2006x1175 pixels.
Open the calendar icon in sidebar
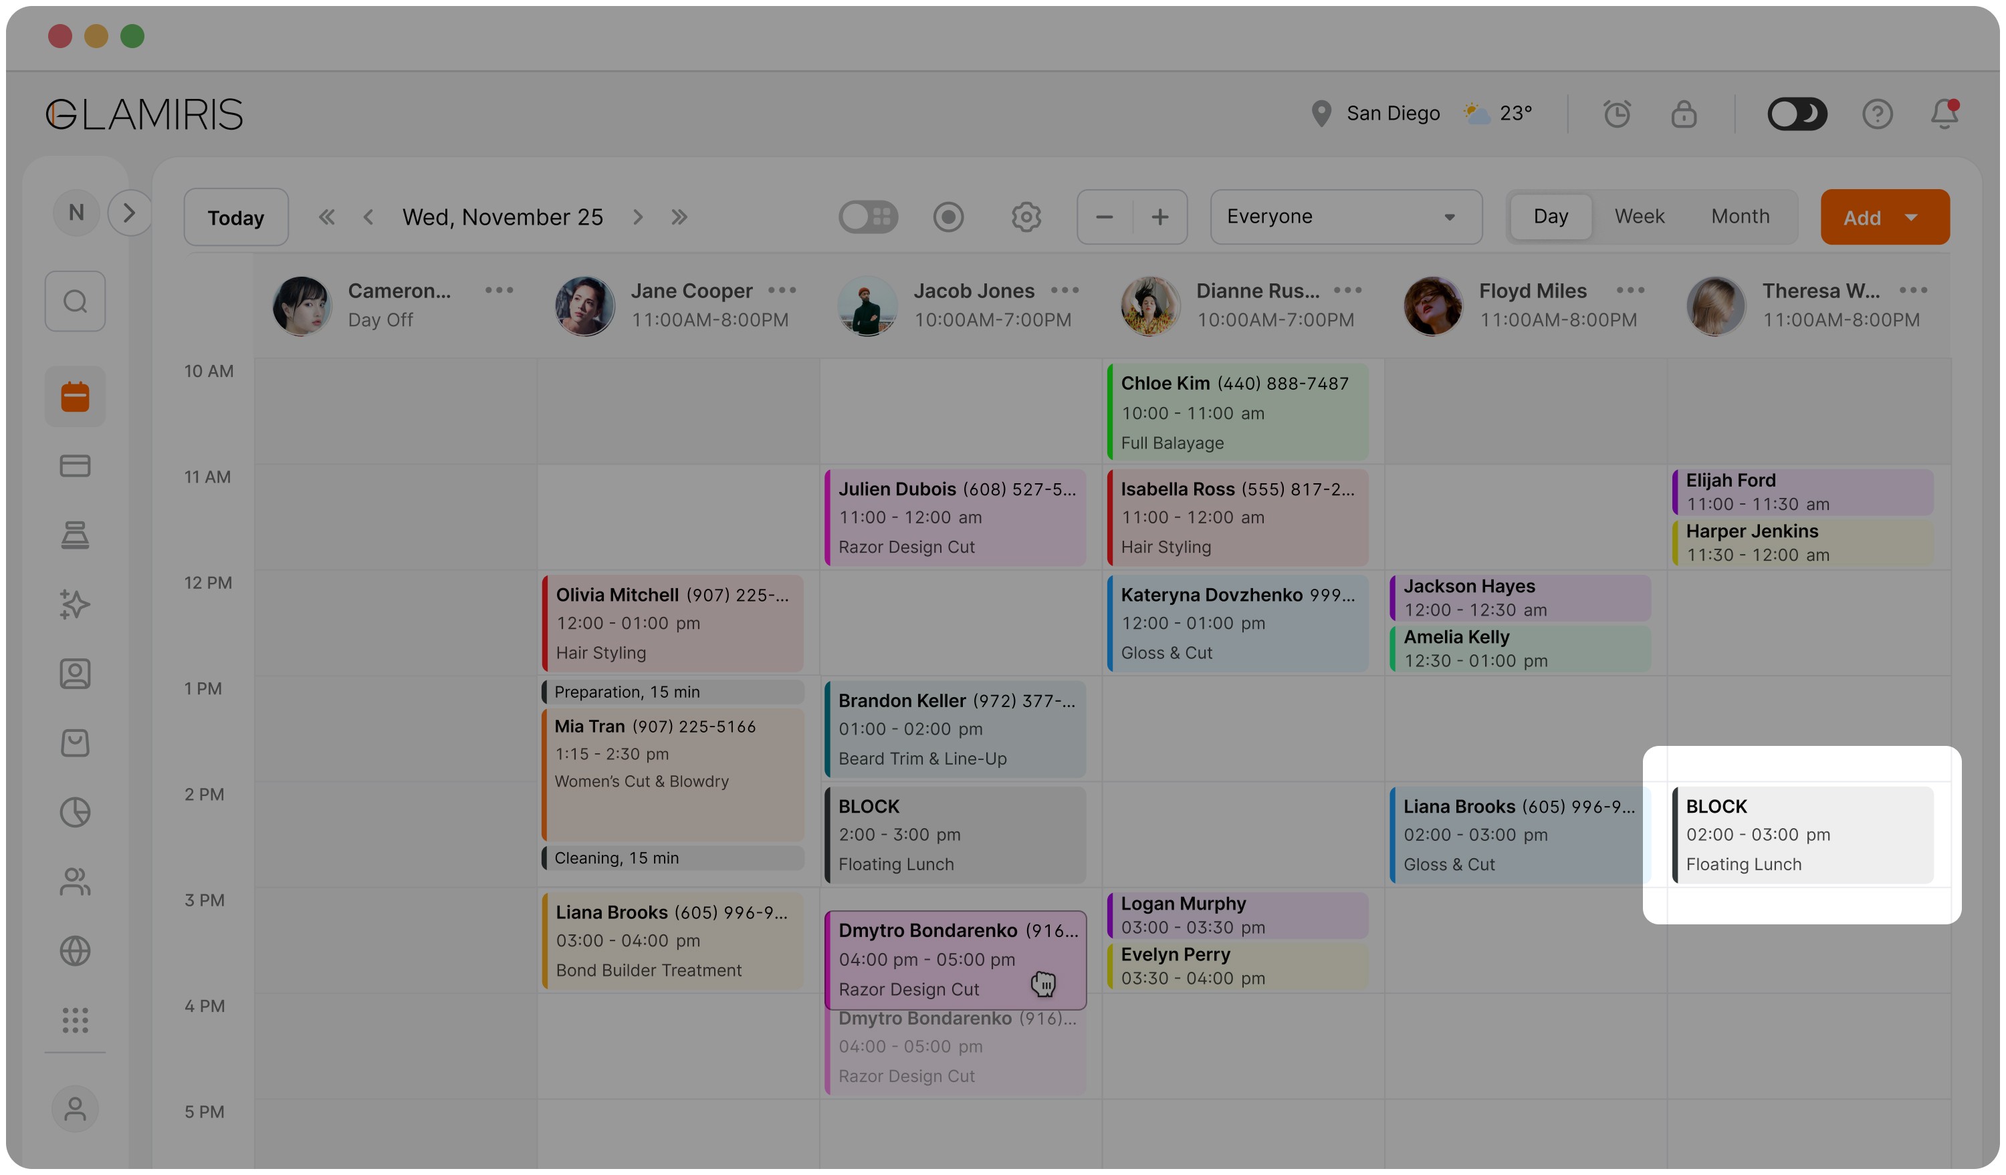75,396
